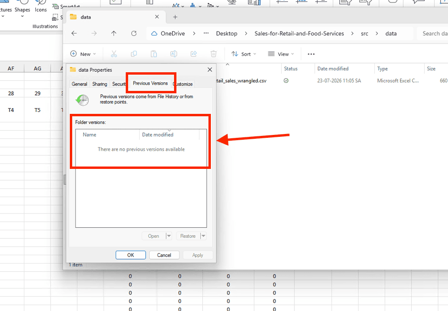Click the forward navigation arrow in Explorer
448x311 pixels.
coord(94,33)
